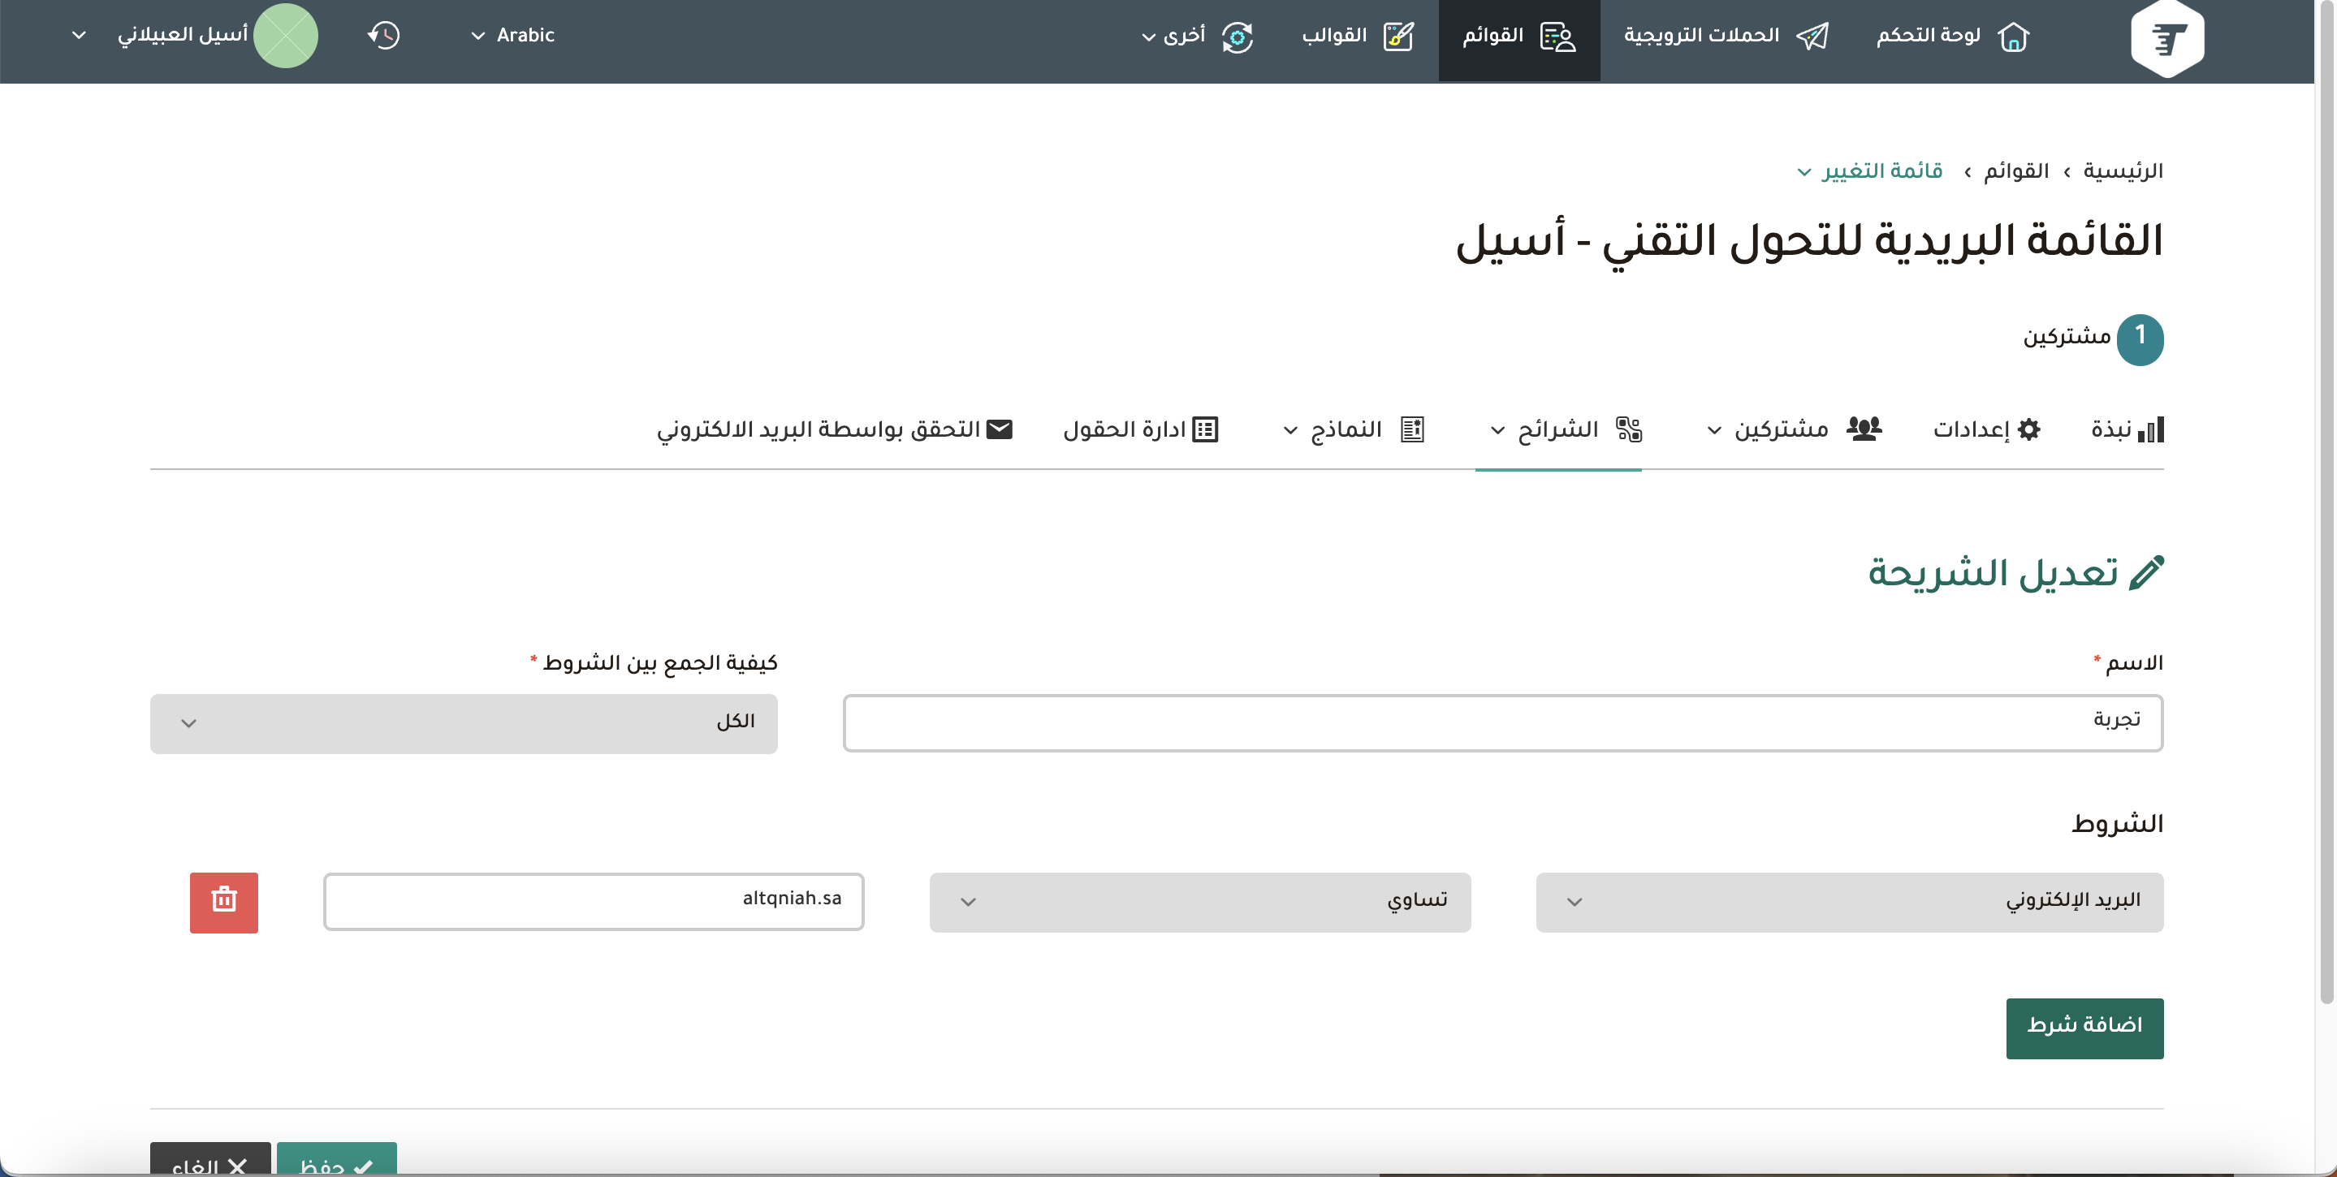The width and height of the screenshot is (2337, 1177).
Task: Click the القوائم breadcrumb link
Action: point(2015,171)
